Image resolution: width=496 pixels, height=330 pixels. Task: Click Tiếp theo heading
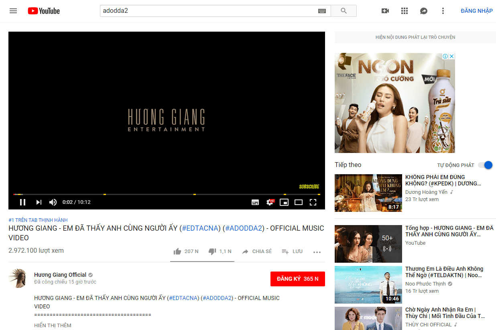348,165
